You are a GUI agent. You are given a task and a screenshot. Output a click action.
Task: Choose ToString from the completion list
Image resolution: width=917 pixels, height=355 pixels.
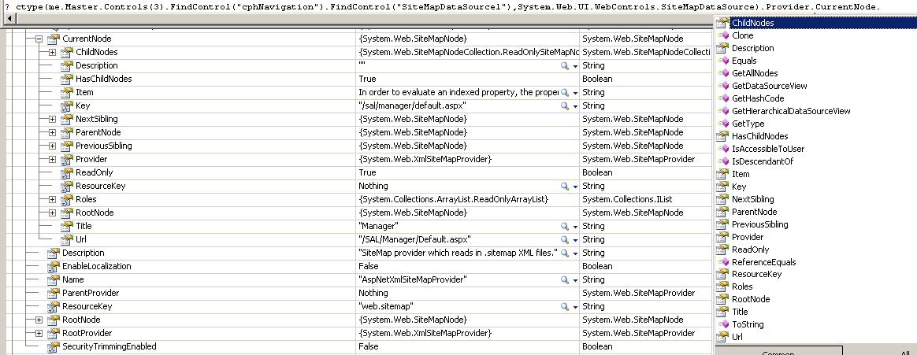pyautogui.click(x=748, y=324)
